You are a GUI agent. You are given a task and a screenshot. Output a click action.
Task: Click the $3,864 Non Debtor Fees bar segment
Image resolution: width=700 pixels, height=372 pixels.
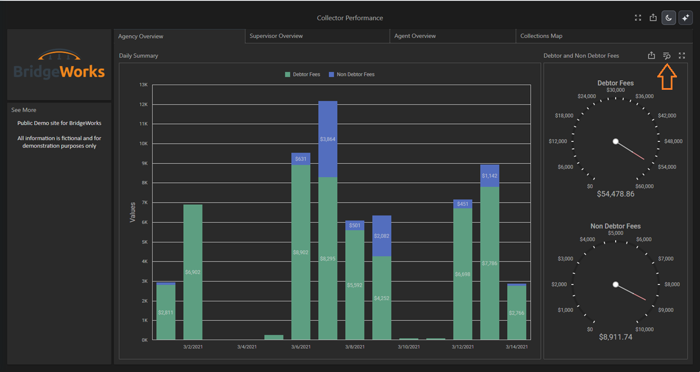328,139
